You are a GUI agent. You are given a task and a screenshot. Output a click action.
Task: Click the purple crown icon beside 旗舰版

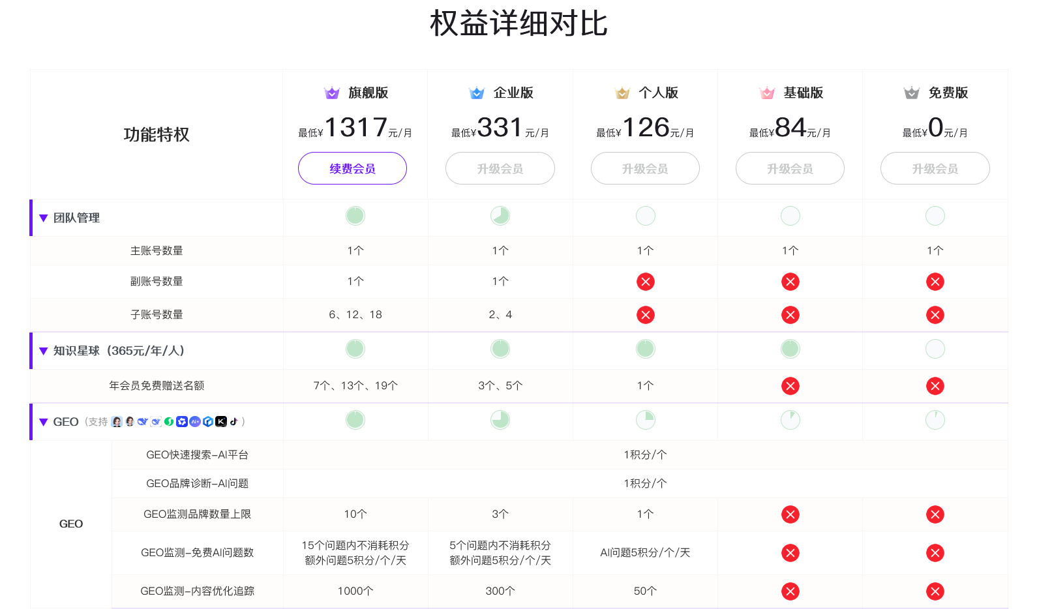(x=332, y=93)
